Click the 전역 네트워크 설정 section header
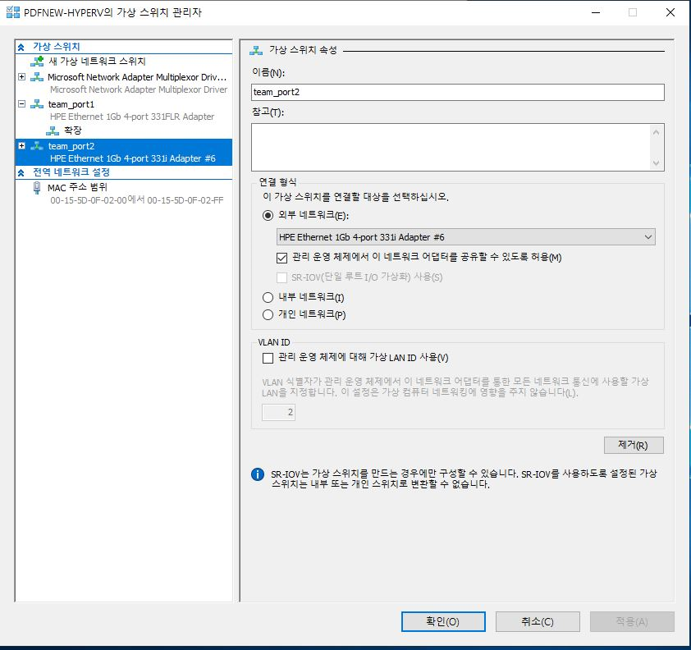This screenshot has height=650, width=691. point(71,172)
